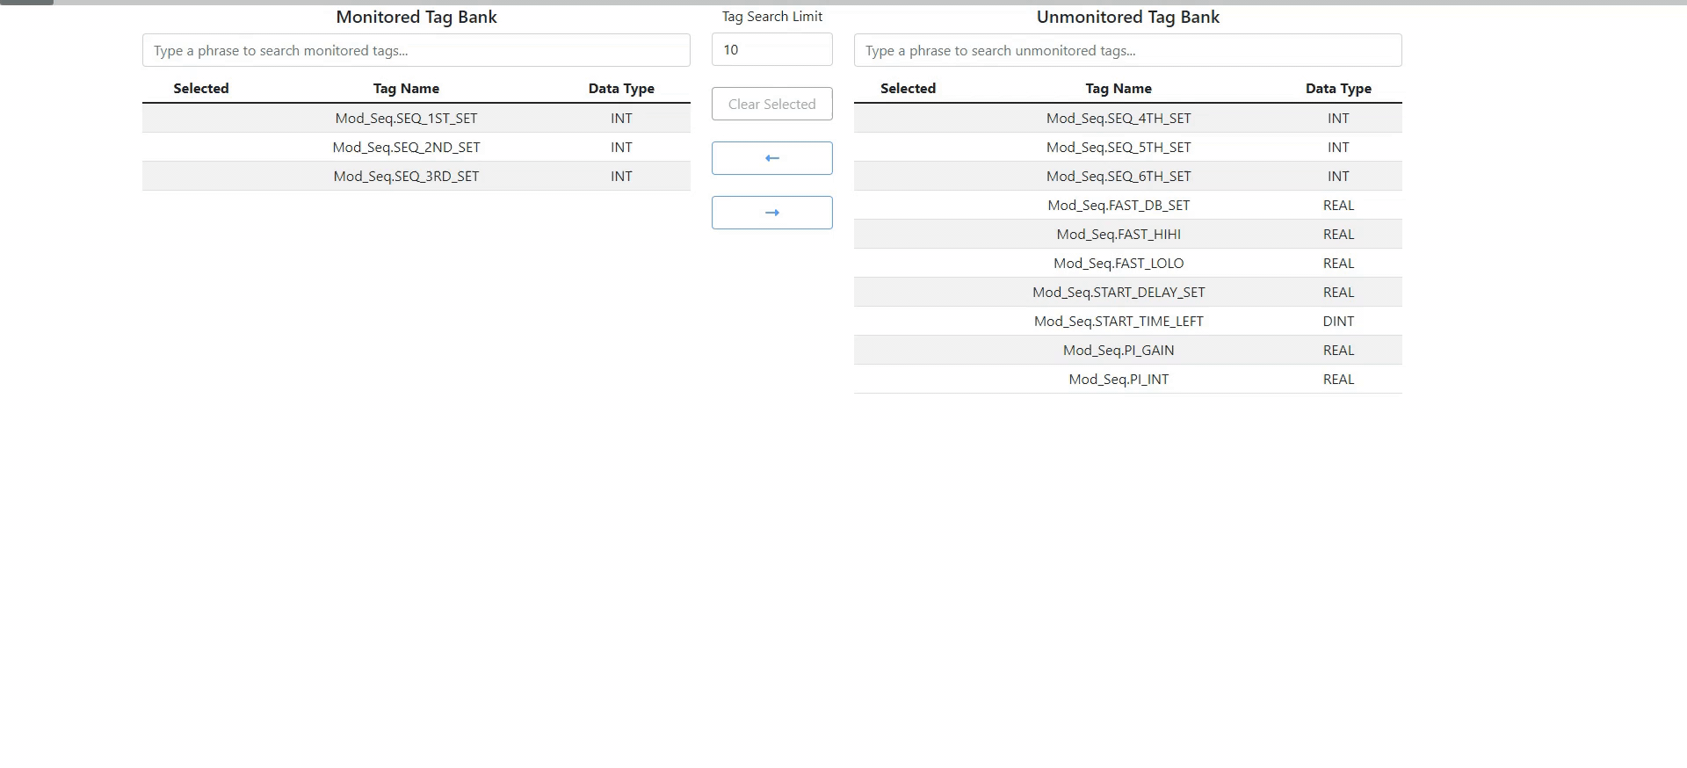Click the Clear Selected button
Image resolution: width=1687 pixels, height=768 pixels.
tap(771, 104)
